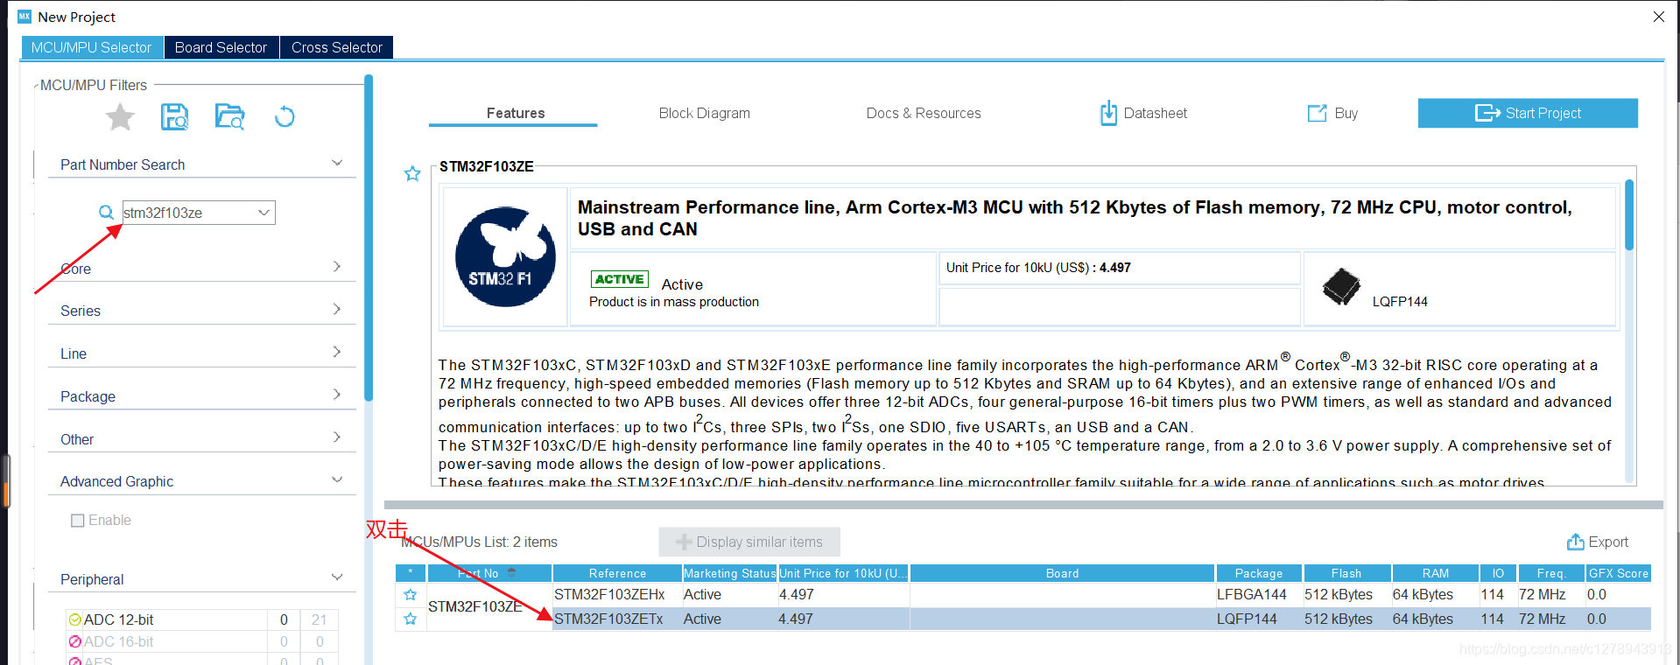Click Display similar items button
Image resolution: width=1680 pixels, height=665 pixels.
pyautogui.click(x=749, y=542)
